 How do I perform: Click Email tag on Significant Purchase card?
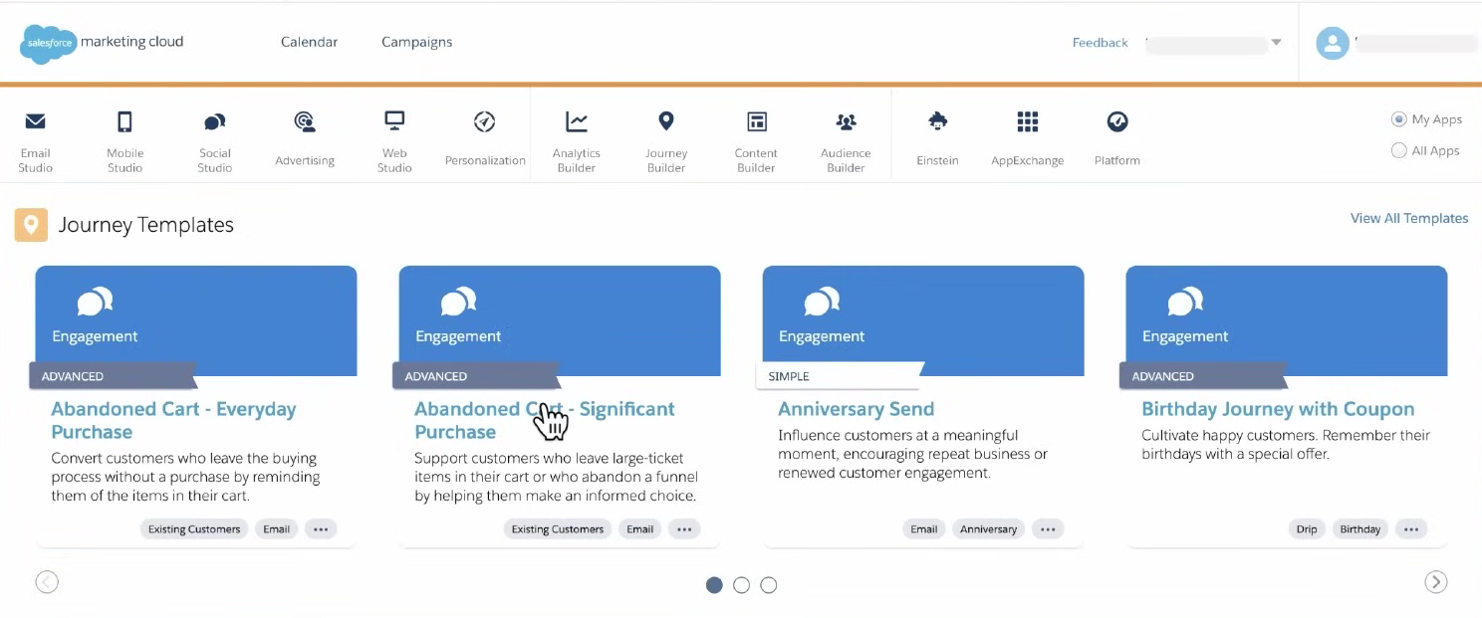point(640,529)
